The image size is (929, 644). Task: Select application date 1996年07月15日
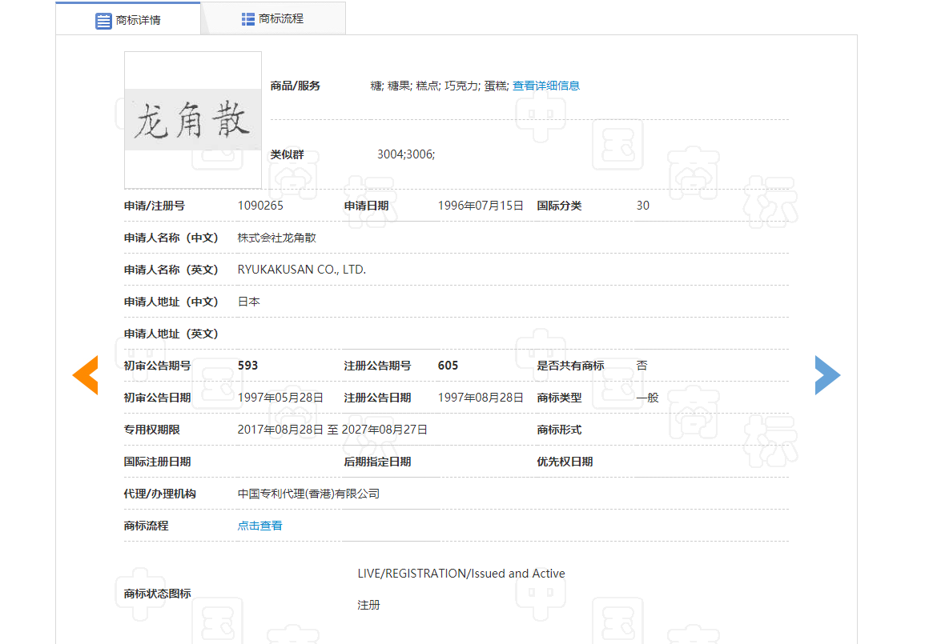[x=481, y=206]
